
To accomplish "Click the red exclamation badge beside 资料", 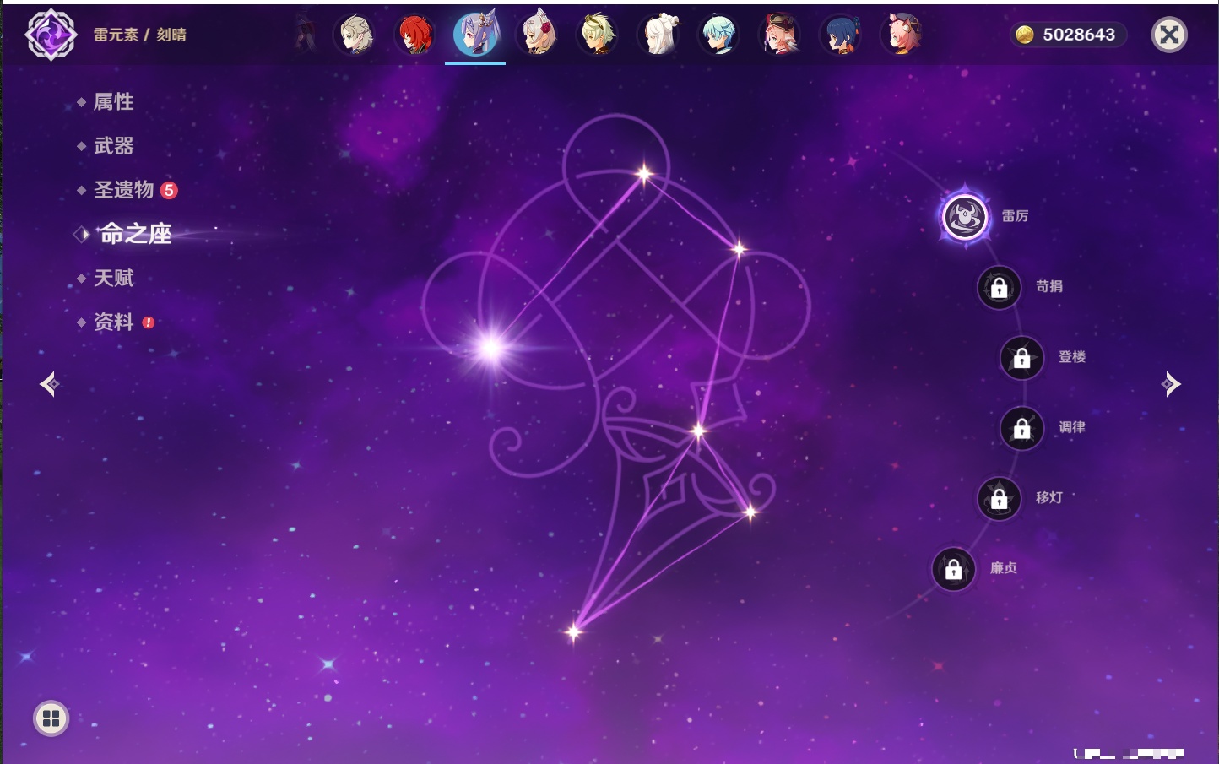I will [x=149, y=322].
